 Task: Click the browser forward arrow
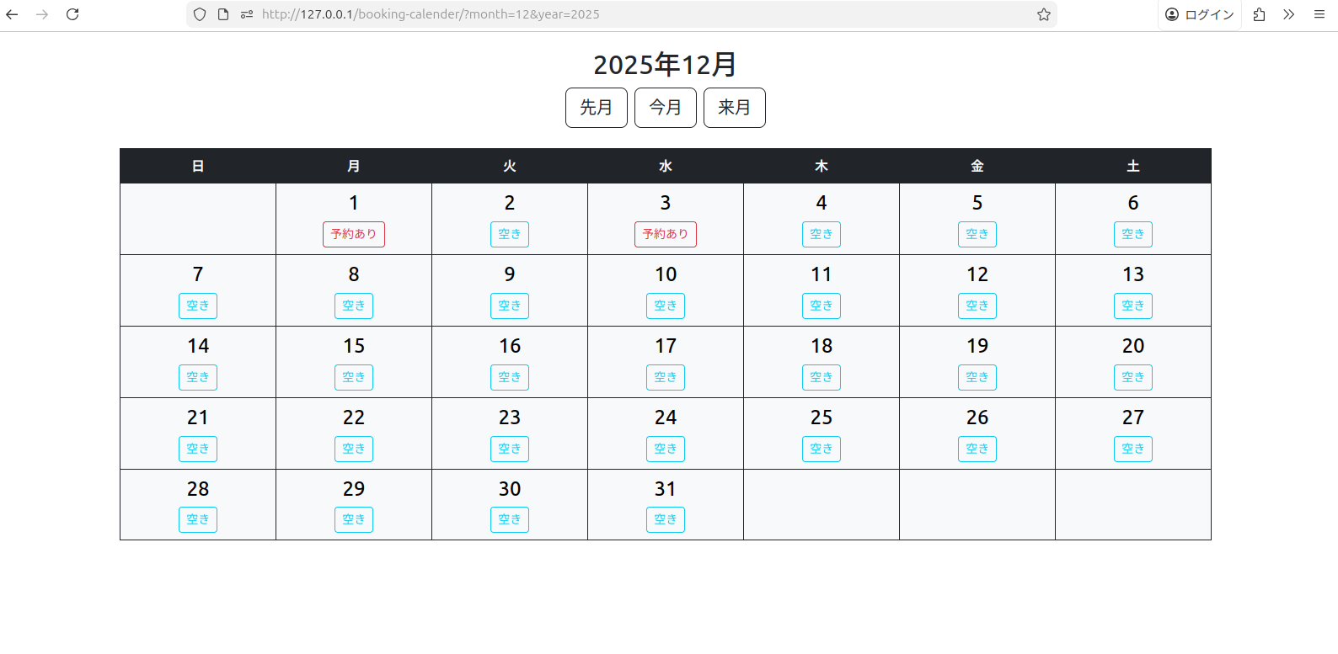point(42,14)
